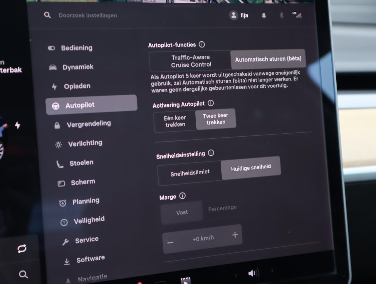The image size is (376, 284).
Task: Click the Doorzoek instellingen search field
Action: (x=88, y=15)
